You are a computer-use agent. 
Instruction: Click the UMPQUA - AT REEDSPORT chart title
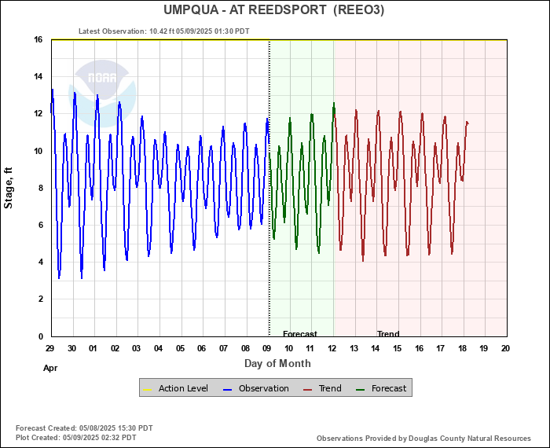point(274,10)
